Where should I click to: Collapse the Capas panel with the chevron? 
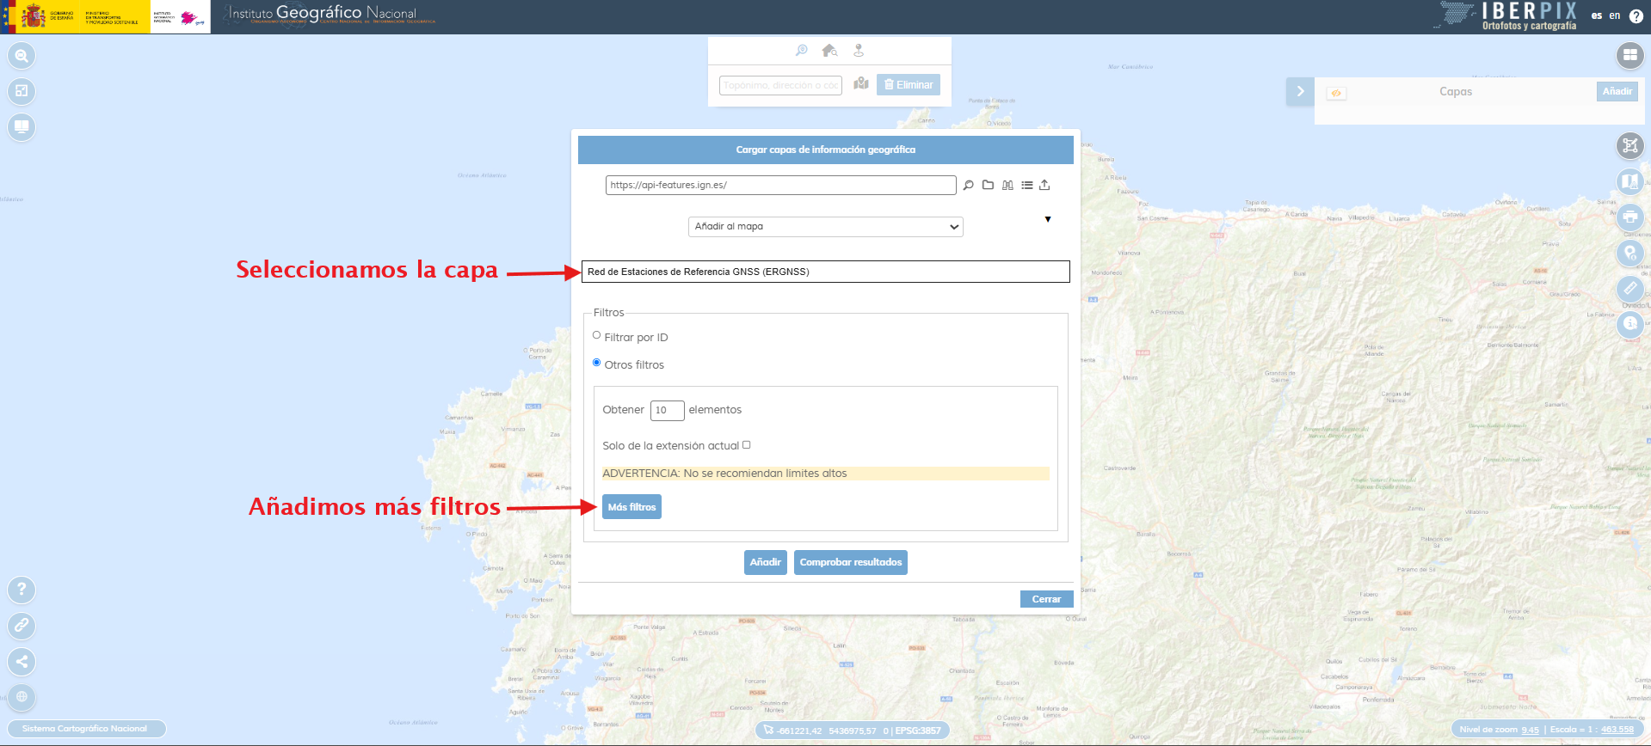(x=1300, y=91)
